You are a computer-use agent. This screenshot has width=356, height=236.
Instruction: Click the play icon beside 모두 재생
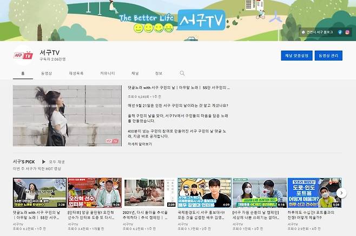43,161
